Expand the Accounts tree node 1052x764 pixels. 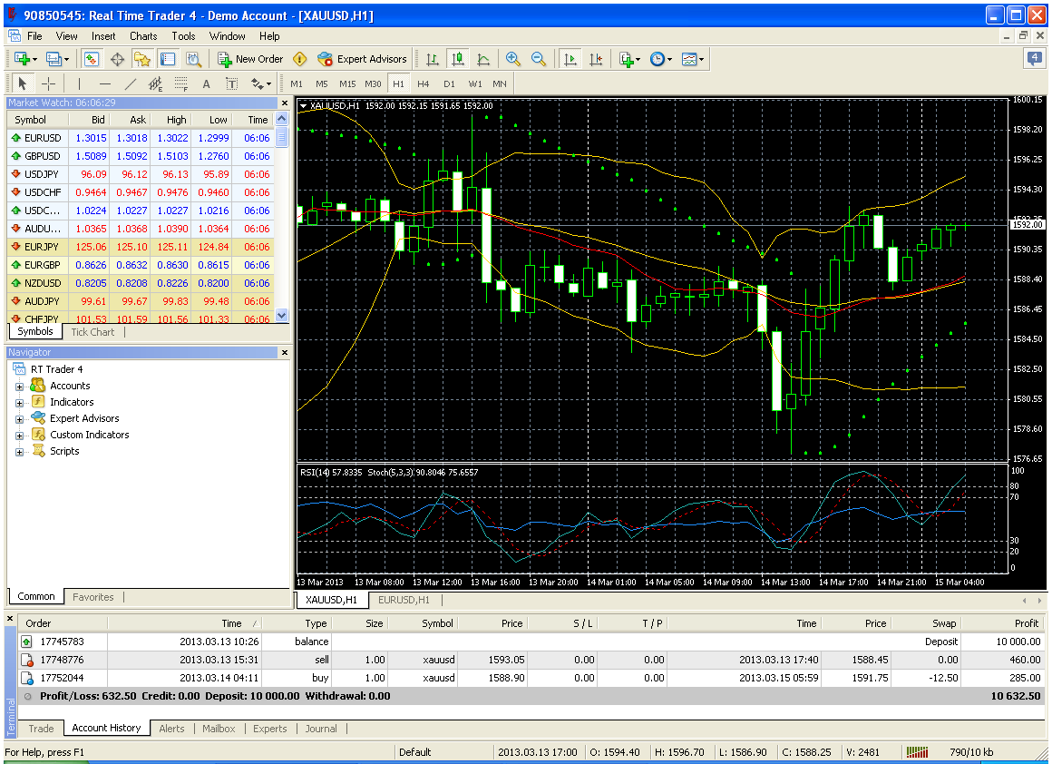[19, 387]
